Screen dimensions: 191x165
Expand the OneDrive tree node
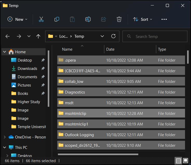(5, 137)
